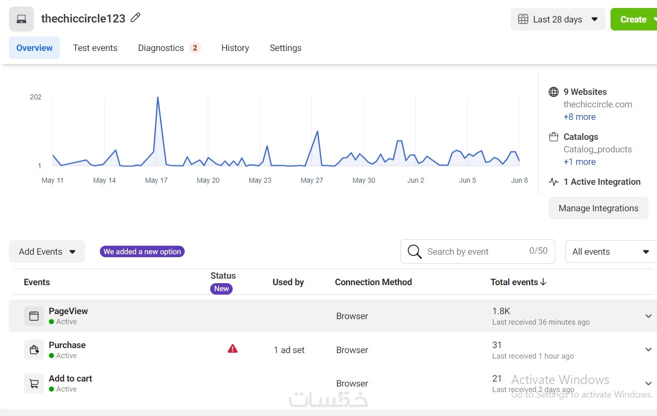Open the Last 28 days date dropdown
The image size is (657, 416).
coord(558,19)
